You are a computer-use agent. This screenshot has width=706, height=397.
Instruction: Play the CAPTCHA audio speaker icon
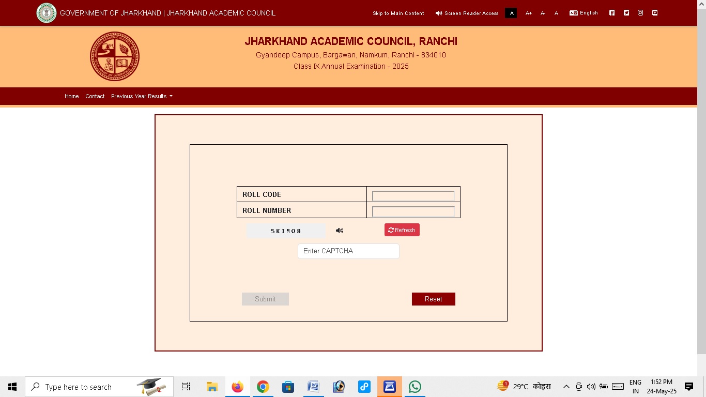(x=339, y=231)
